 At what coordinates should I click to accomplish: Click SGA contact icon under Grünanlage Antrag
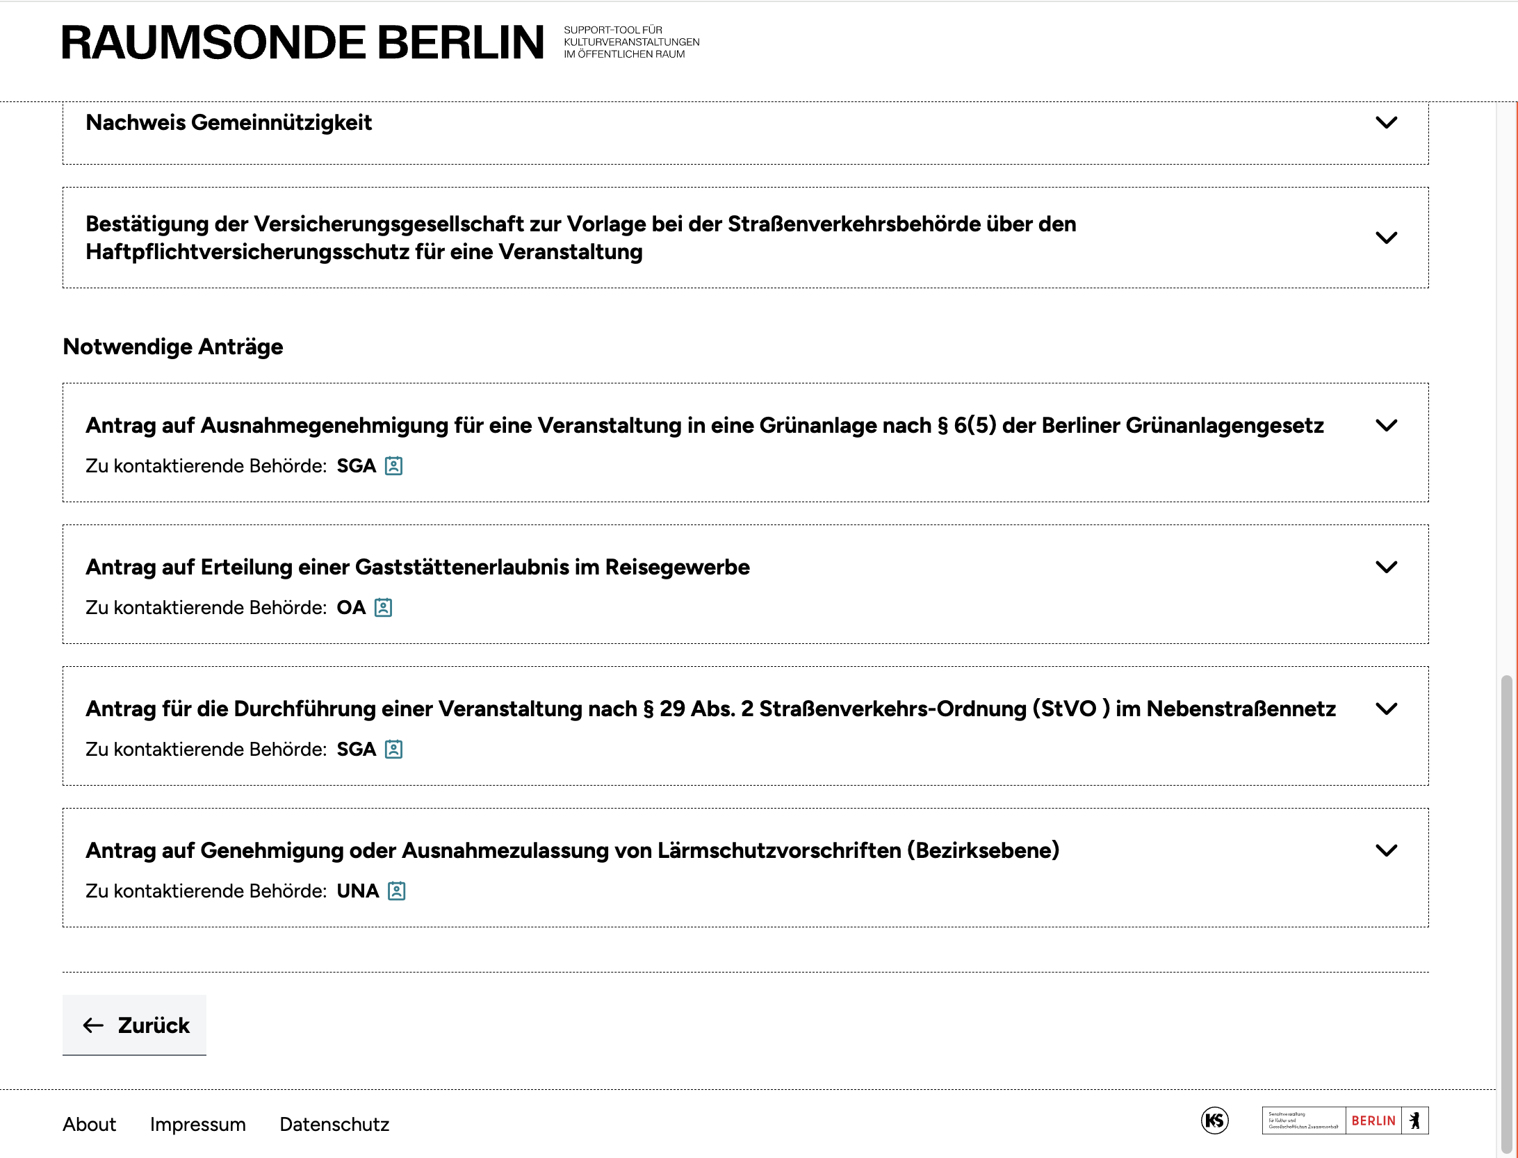393,465
